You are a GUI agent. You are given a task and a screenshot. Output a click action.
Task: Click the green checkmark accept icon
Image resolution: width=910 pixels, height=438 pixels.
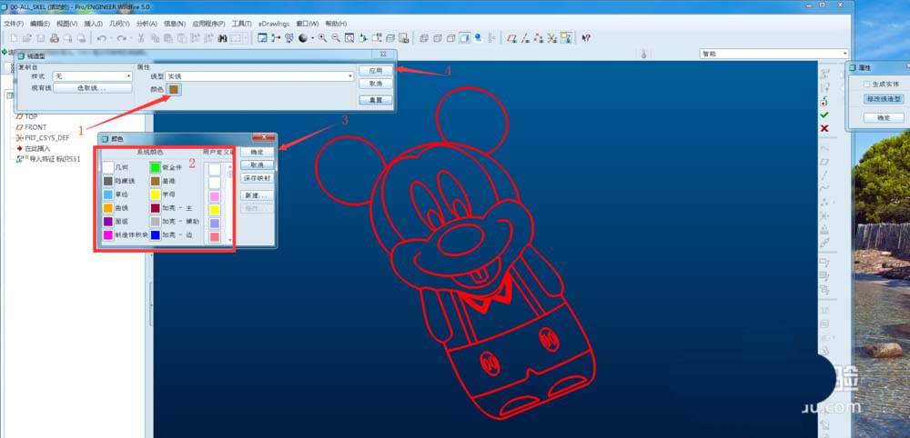tap(824, 114)
